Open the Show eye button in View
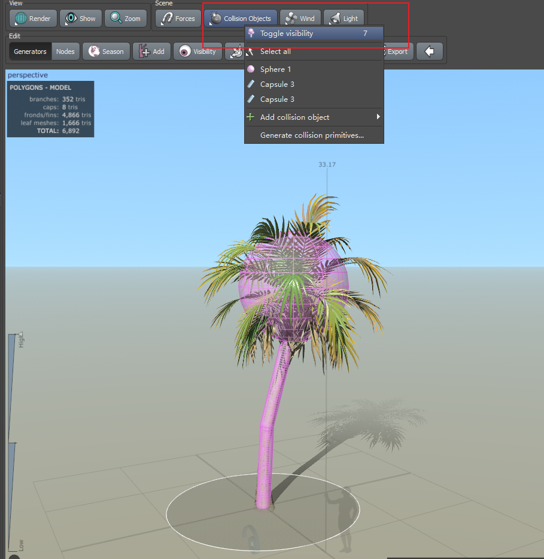Viewport: 544px width, 559px height. click(x=81, y=19)
